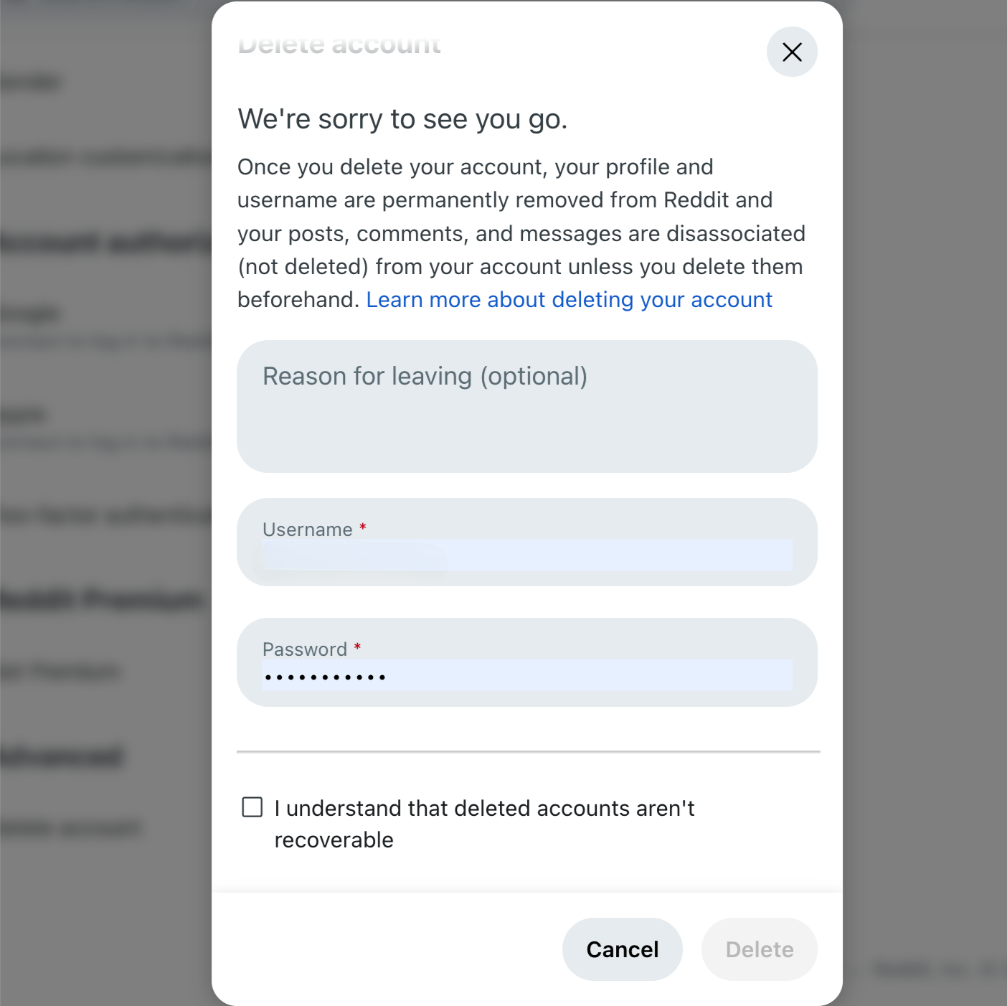
Task: Click the Delete button
Action: coord(759,949)
